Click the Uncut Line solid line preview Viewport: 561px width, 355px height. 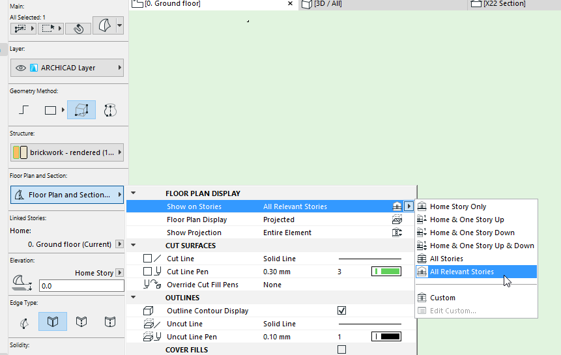(x=370, y=324)
